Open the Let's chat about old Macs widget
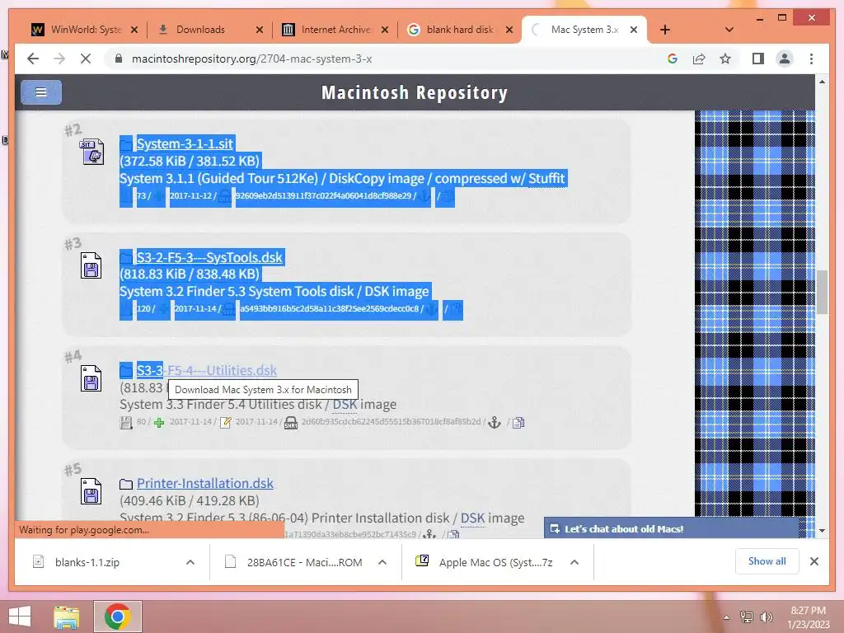Viewport: 844px width, 633px height. tap(671, 529)
